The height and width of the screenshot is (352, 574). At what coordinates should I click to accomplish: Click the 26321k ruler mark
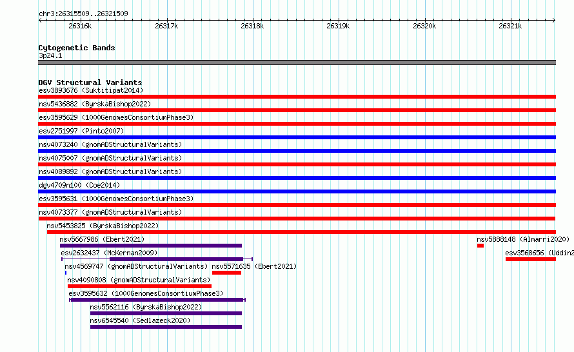coord(510,26)
